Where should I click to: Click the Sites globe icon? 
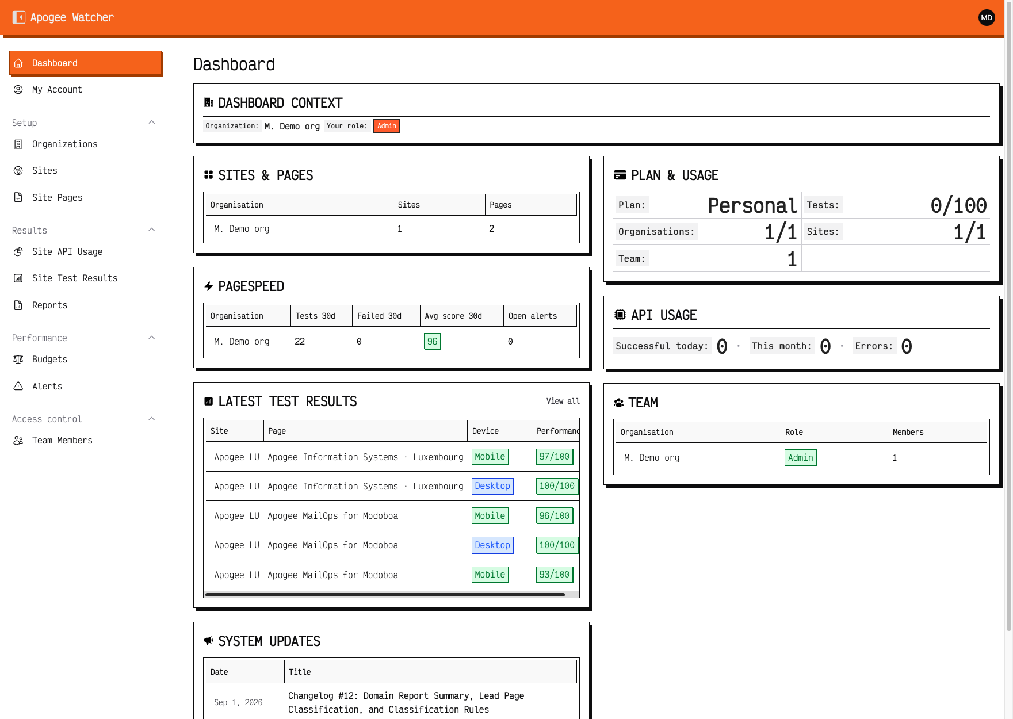tap(18, 171)
